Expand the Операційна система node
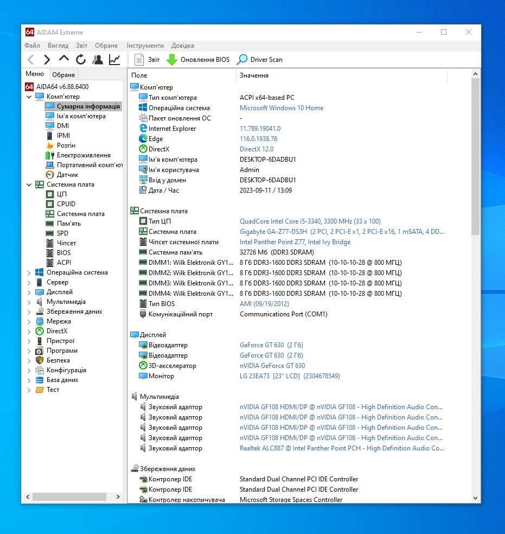505x534 pixels. tap(29, 273)
